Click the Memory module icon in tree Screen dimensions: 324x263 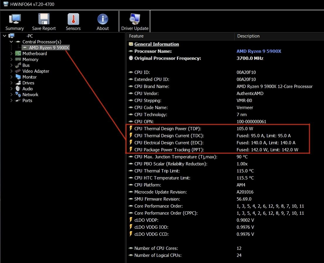click(x=18, y=59)
